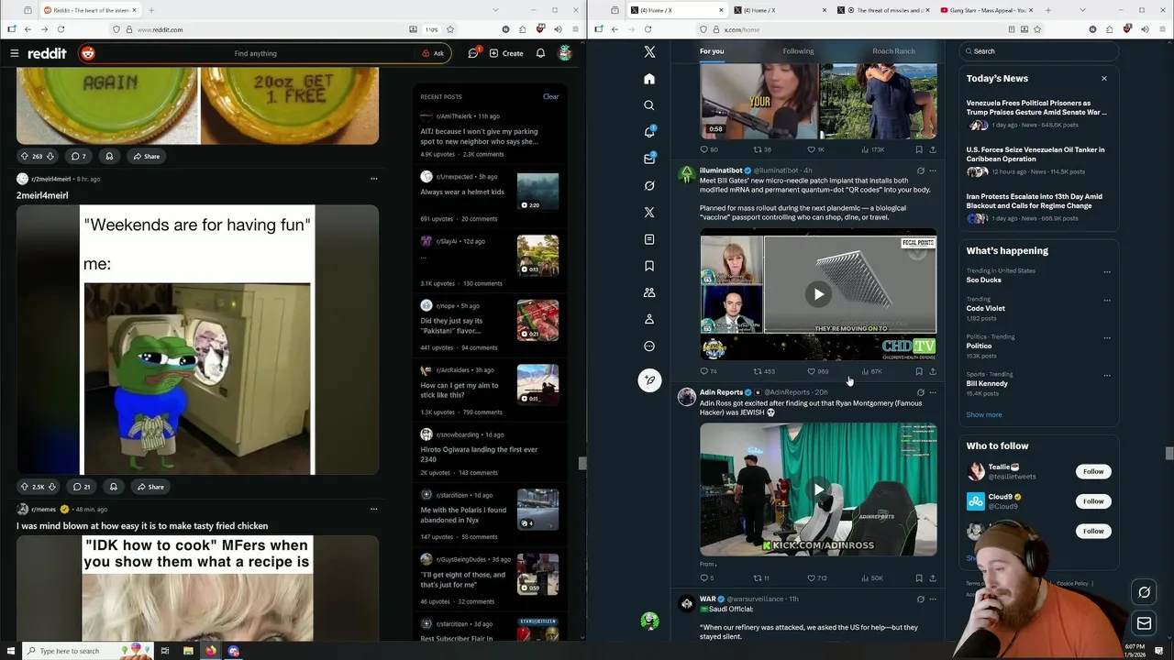
Task: Open more menu on 2meirl4meirl post
Action: click(373, 179)
